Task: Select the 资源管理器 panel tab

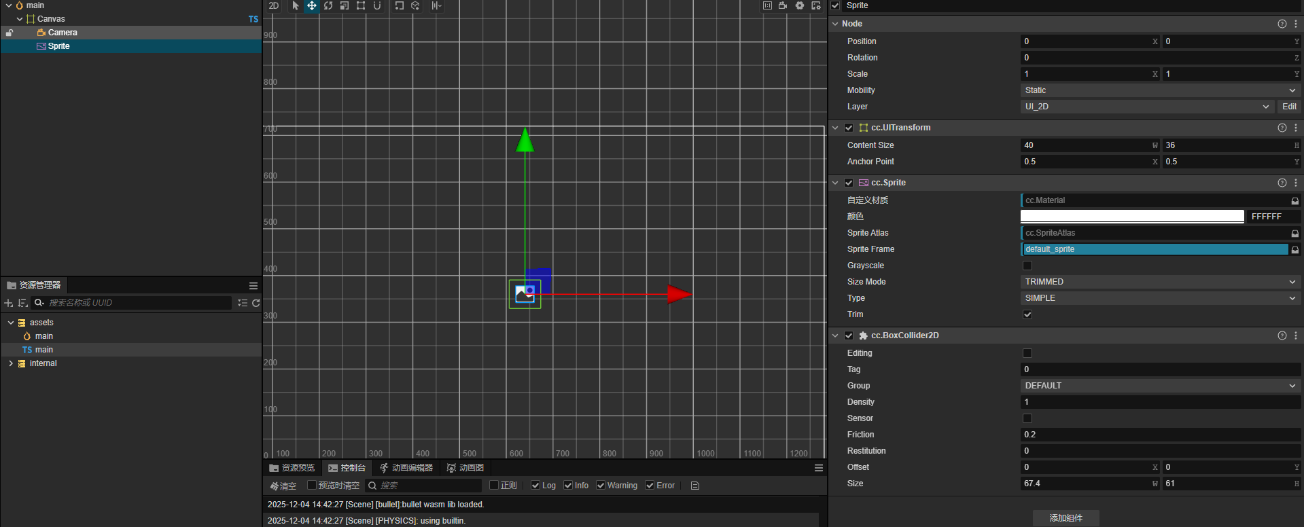Action: [x=34, y=285]
